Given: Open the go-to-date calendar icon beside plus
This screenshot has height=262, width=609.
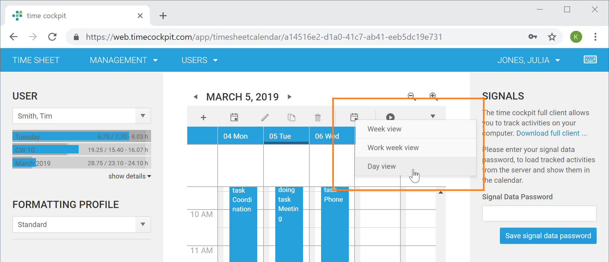Looking at the screenshot, I should click(x=234, y=117).
